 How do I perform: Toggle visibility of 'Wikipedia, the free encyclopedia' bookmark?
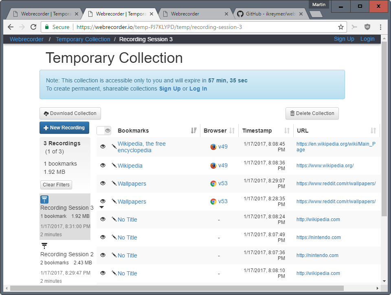(x=103, y=146)
